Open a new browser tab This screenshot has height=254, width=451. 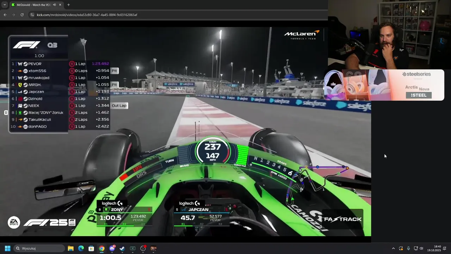[x=68, y=5]
